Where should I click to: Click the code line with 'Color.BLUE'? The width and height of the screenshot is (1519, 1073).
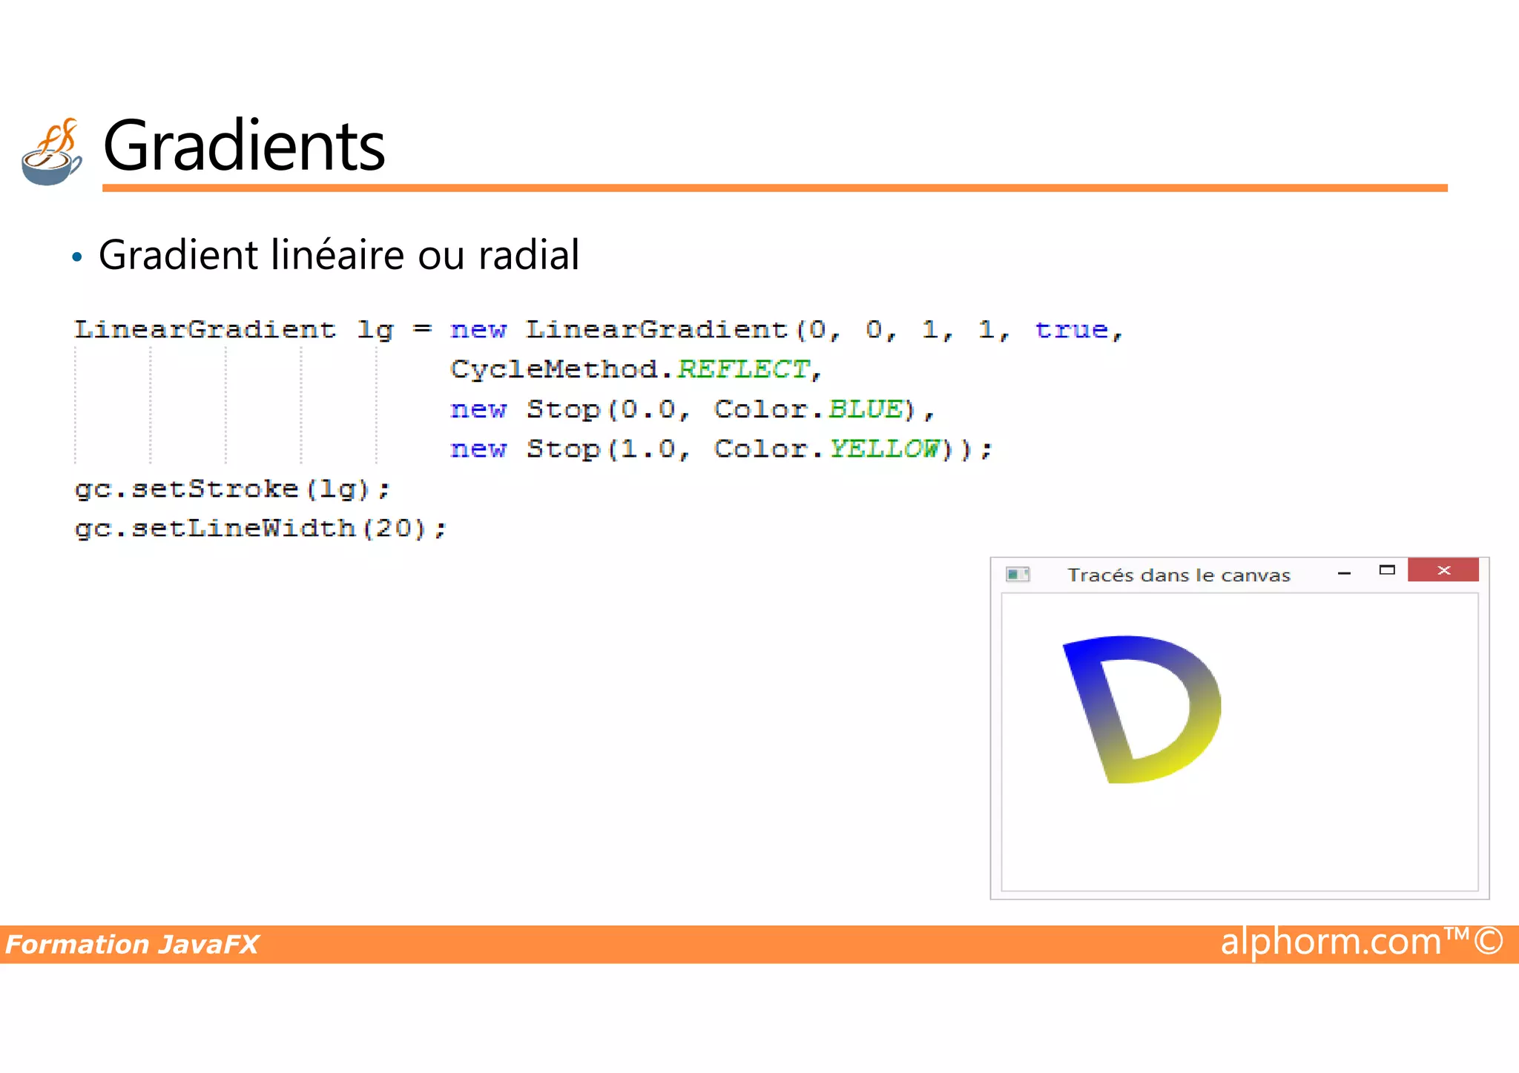click(x=692, y=409)
